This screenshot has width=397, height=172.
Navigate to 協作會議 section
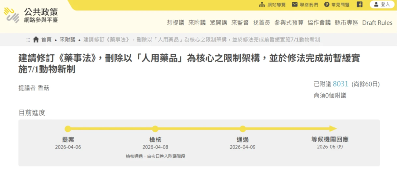click(x=319, y=23)
